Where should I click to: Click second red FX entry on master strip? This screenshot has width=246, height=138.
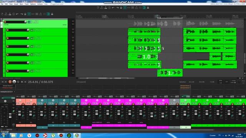[8, 88]
